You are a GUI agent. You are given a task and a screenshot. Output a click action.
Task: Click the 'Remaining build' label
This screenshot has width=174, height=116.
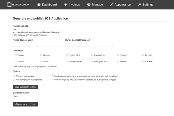[x=20, y=26]
